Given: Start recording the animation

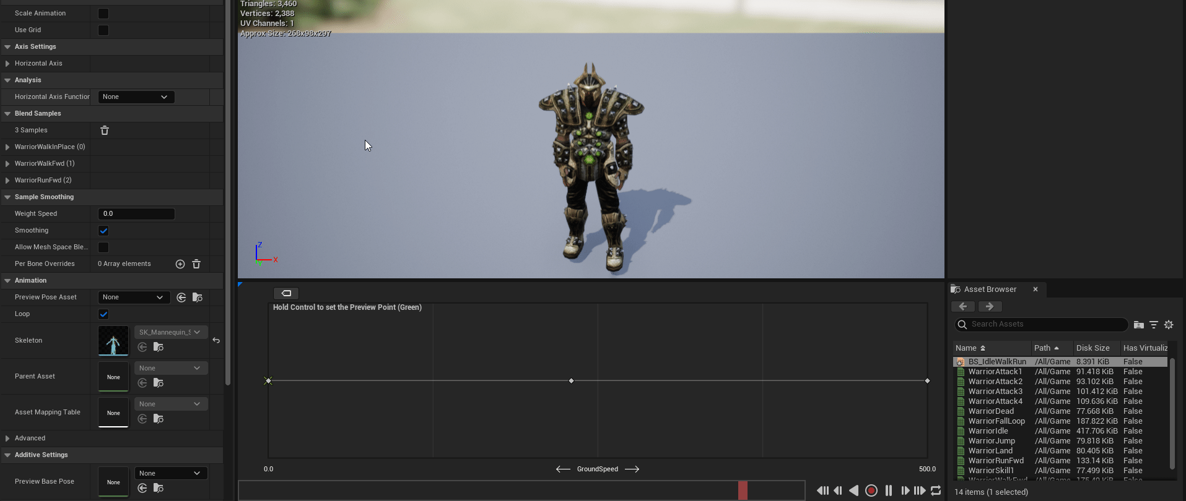Looking at the screenshot, I should [x=871, y=490].
